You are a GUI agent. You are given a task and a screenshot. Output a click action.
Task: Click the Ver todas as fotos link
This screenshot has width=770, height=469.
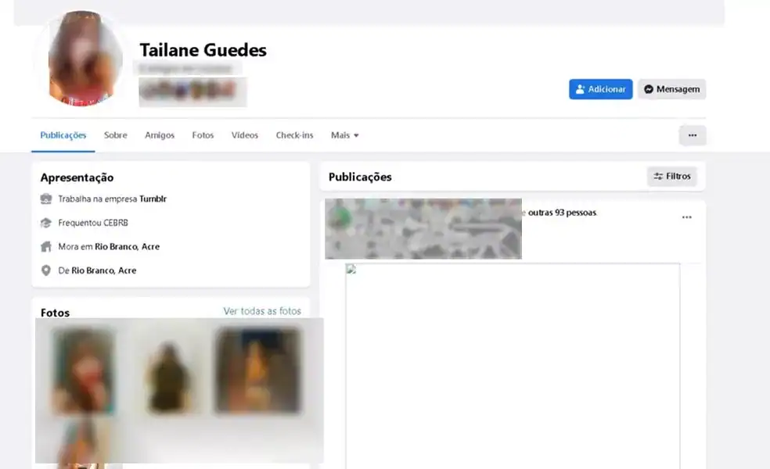click(x=262, y=311)
